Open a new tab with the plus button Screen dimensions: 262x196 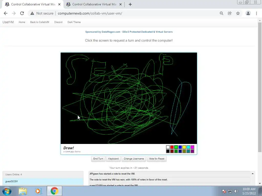click(x=130, y=5)
